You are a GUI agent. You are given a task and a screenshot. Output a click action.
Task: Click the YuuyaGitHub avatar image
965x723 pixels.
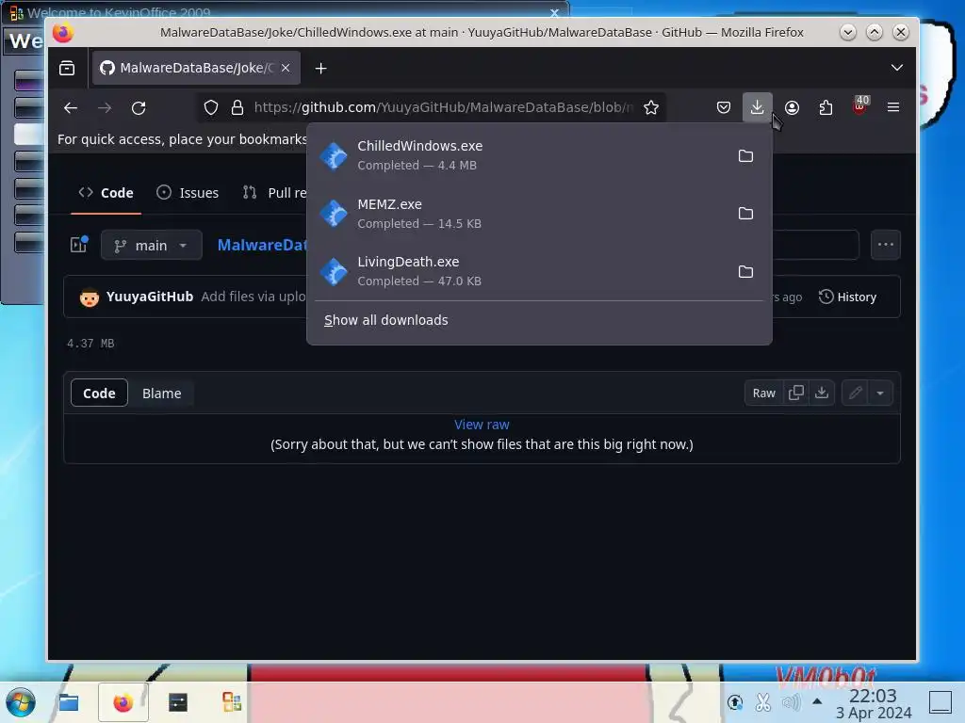[90, 297]
